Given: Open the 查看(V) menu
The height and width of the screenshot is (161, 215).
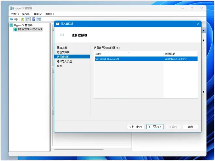Looking at the screenshot, I should [x=38, y=14].
